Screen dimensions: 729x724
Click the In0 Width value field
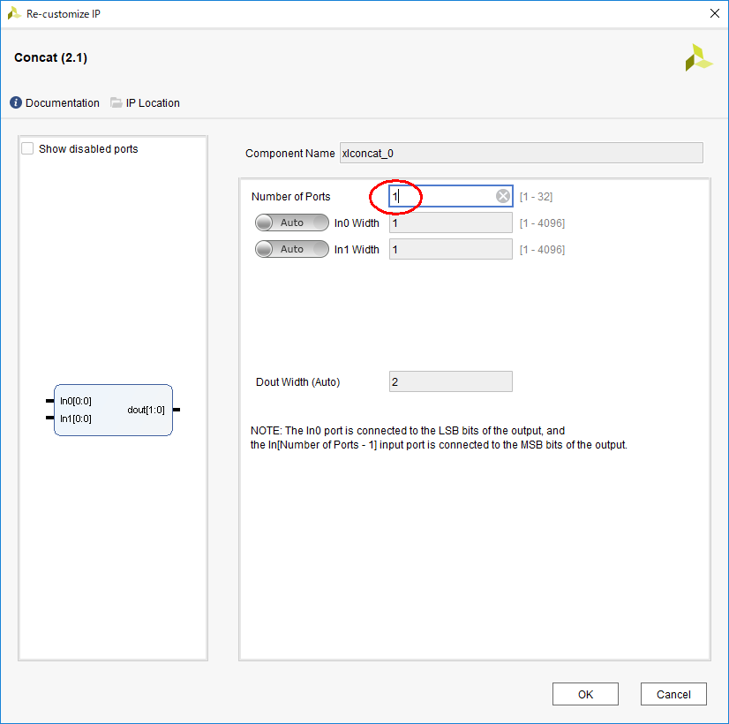pos(450,222)
